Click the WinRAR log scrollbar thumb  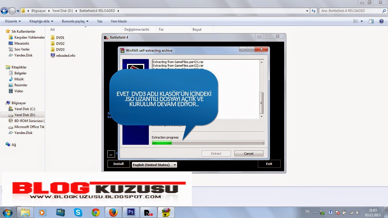[262, 103]
